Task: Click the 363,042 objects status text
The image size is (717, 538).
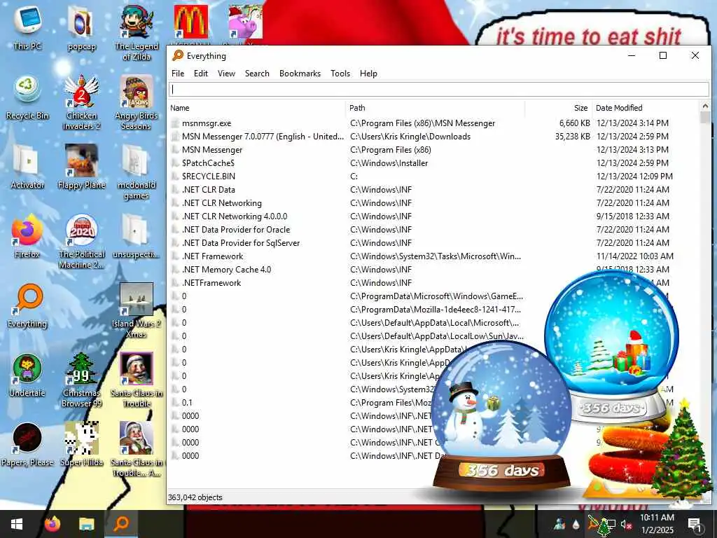Action: click(195, 497)
